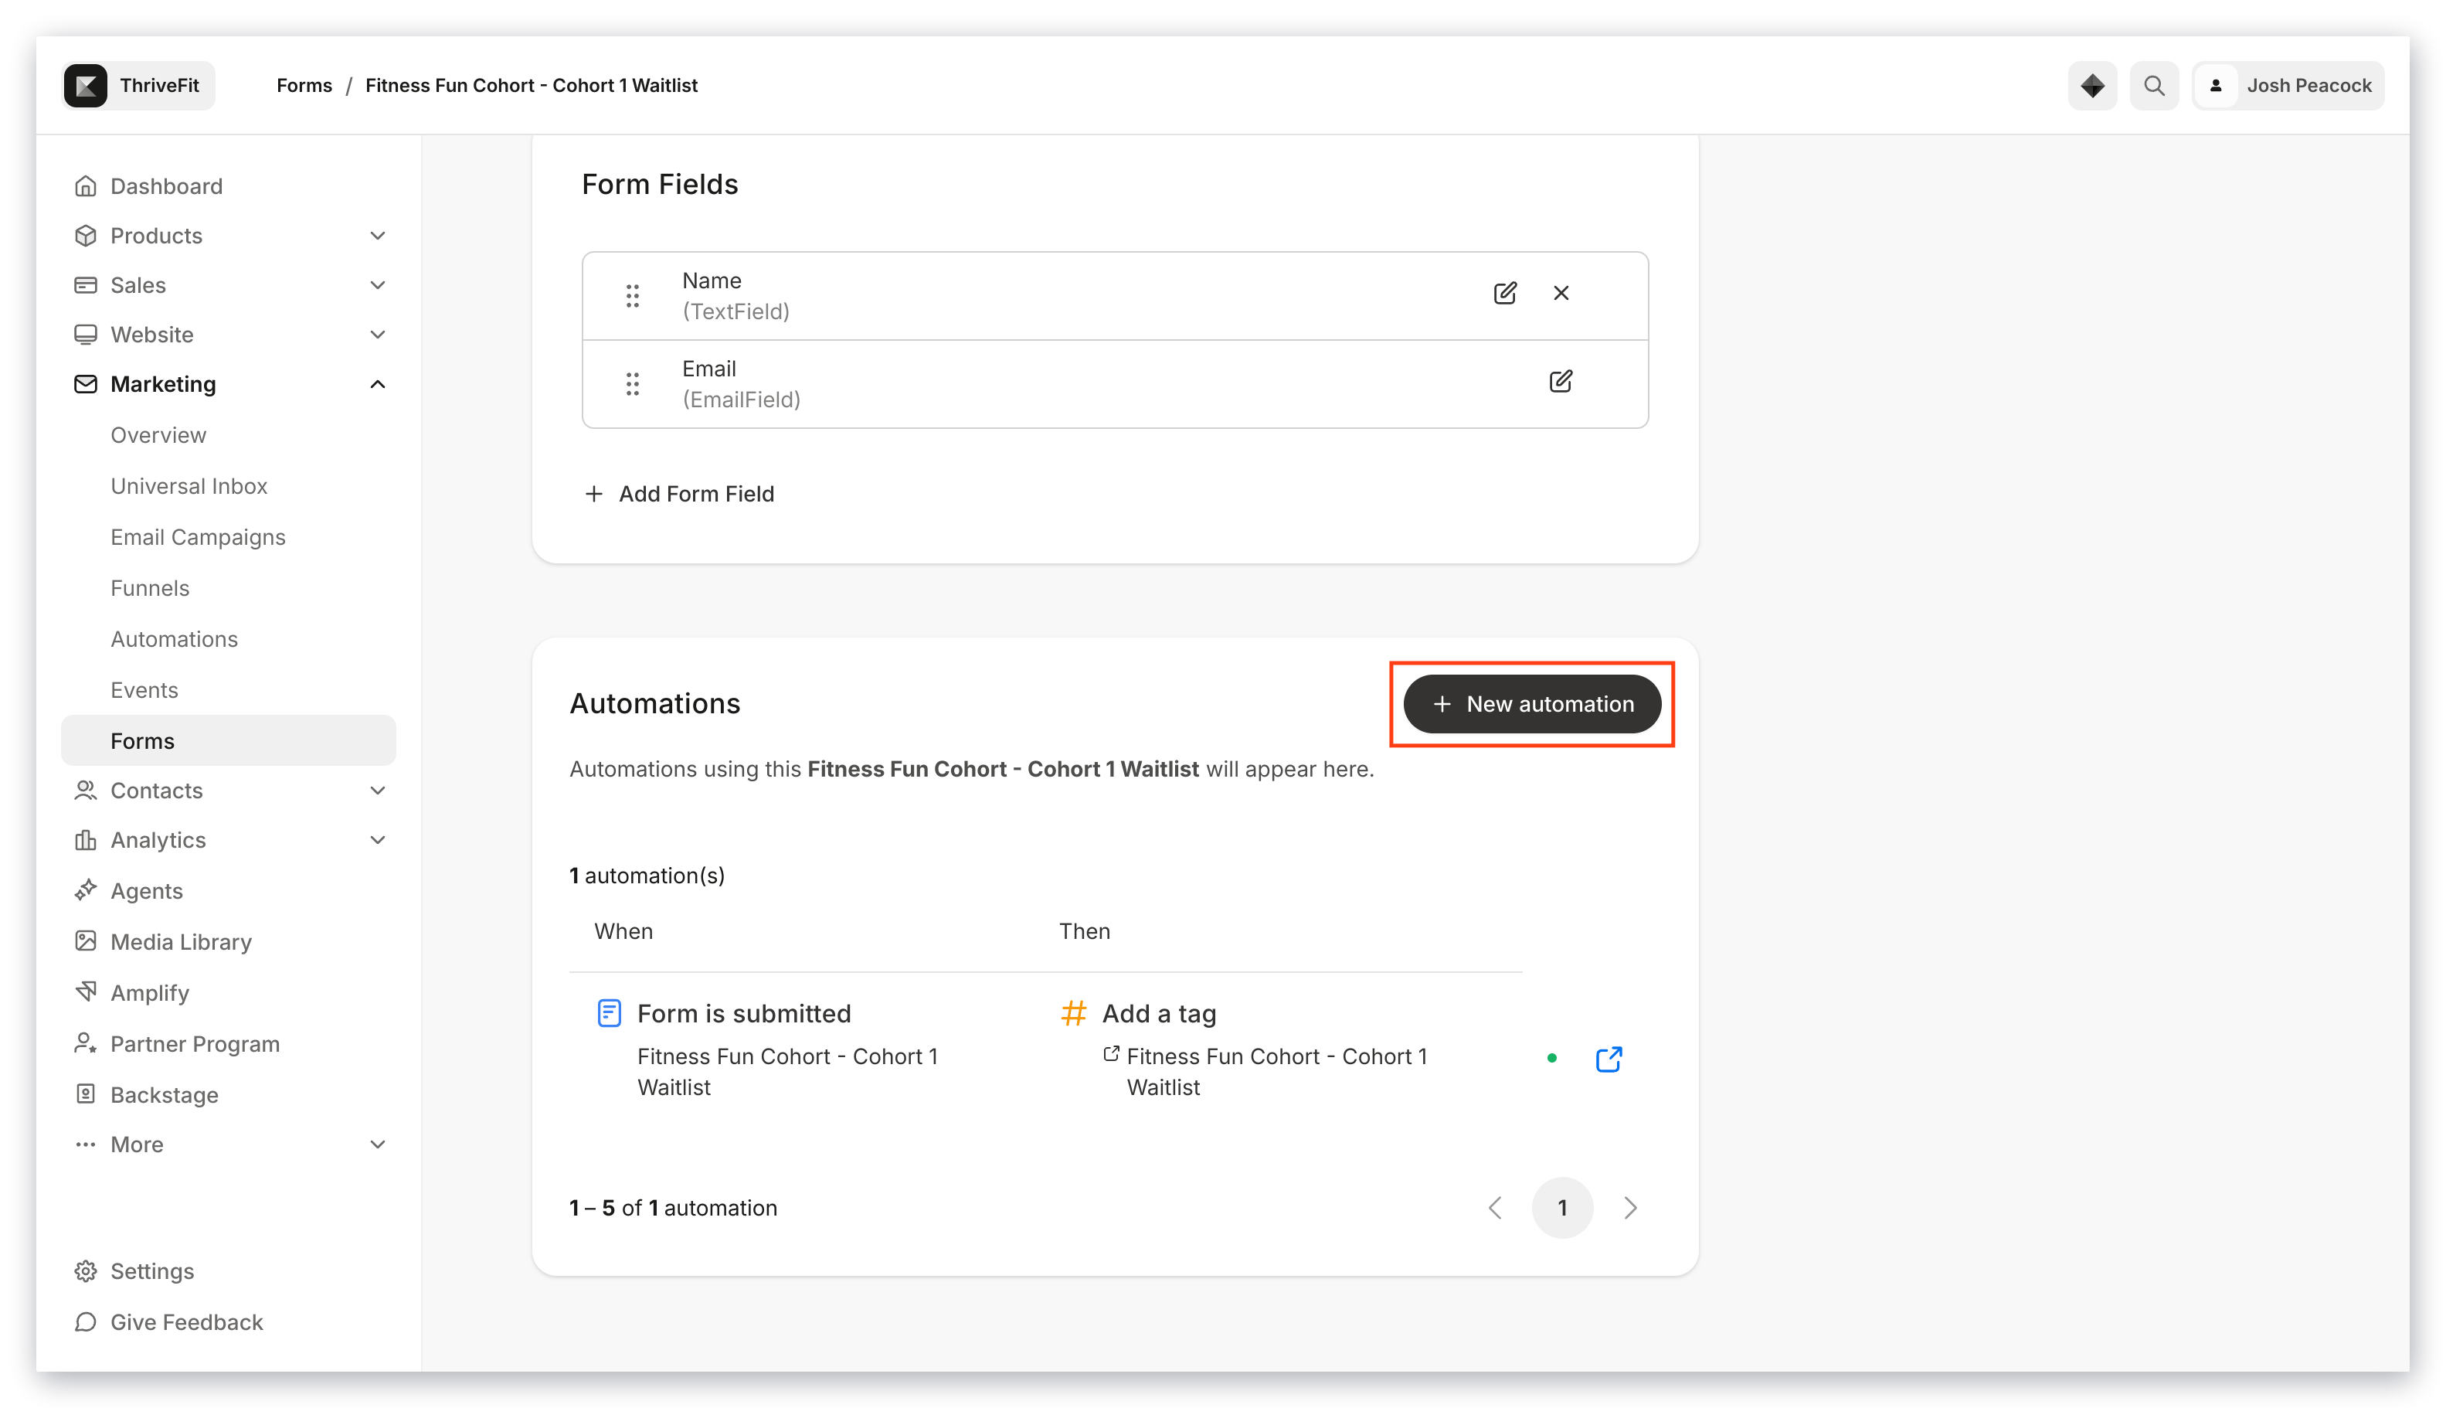The height and width of the screenshot is (1408, 2446).
Task: Click the Analytics bar chart icon
Action: pyautogui.click(x=85, y=839)
